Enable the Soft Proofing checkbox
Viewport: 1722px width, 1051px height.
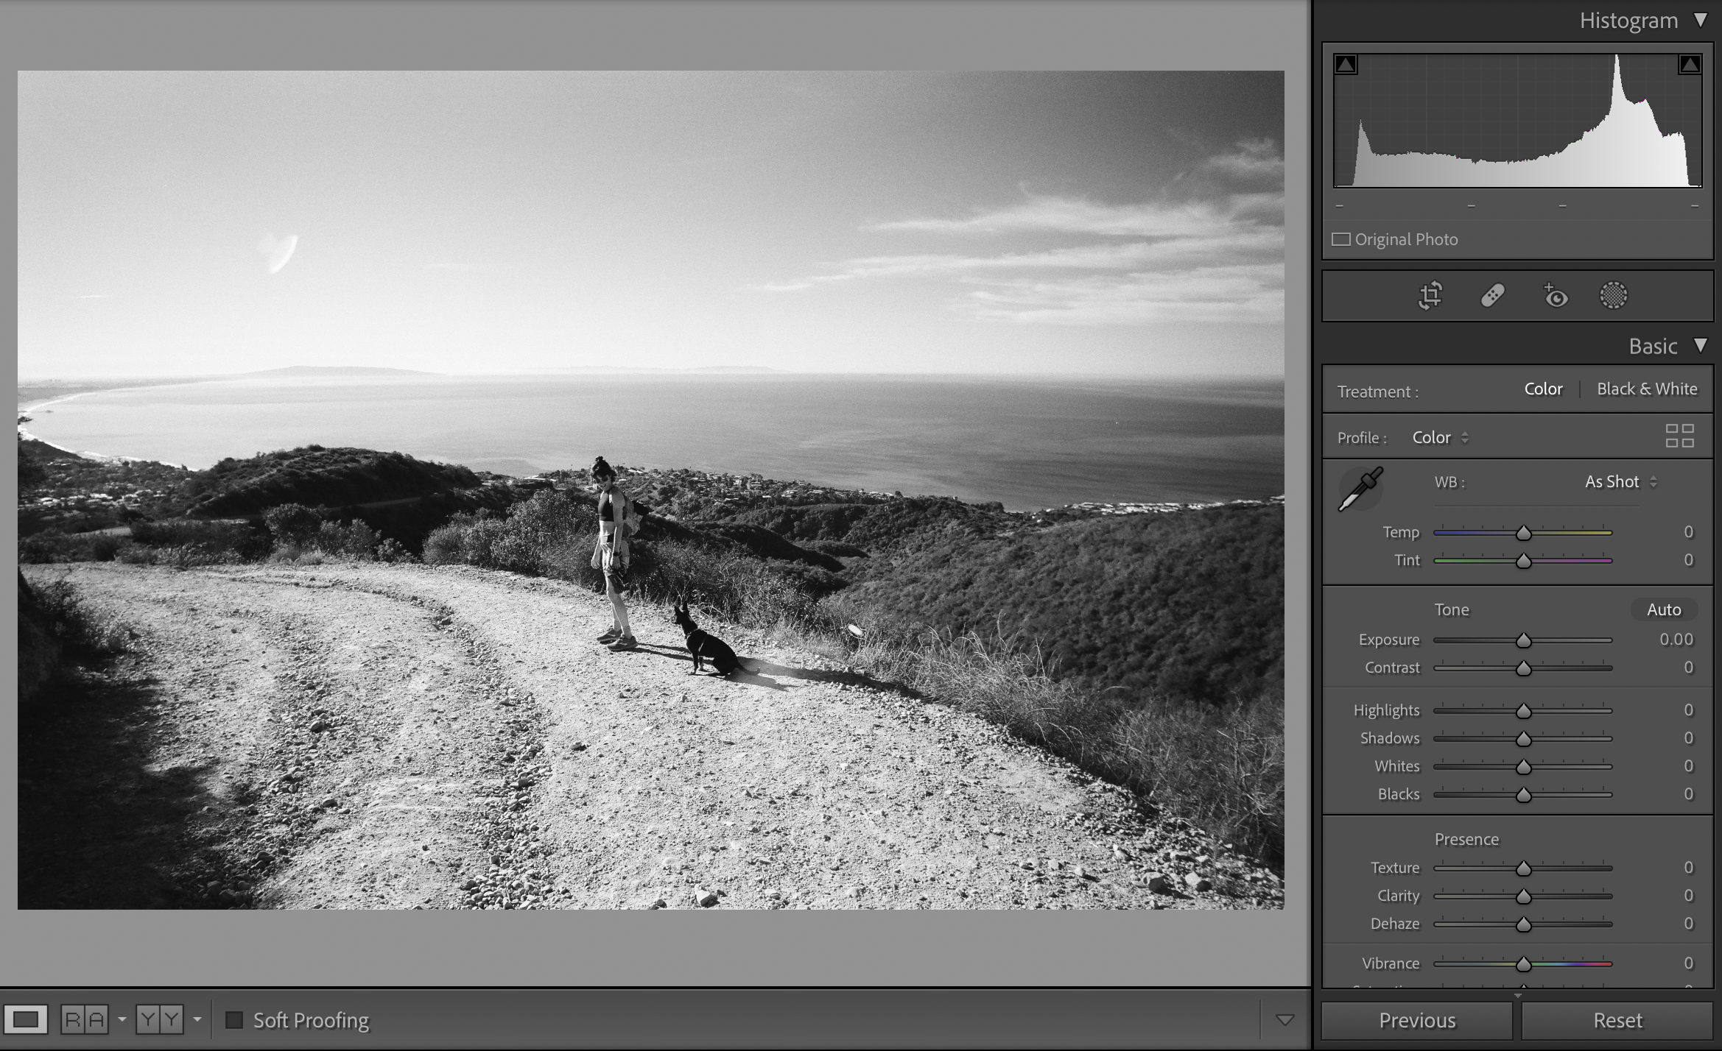pyautogui.click(x=234, y=1020)
